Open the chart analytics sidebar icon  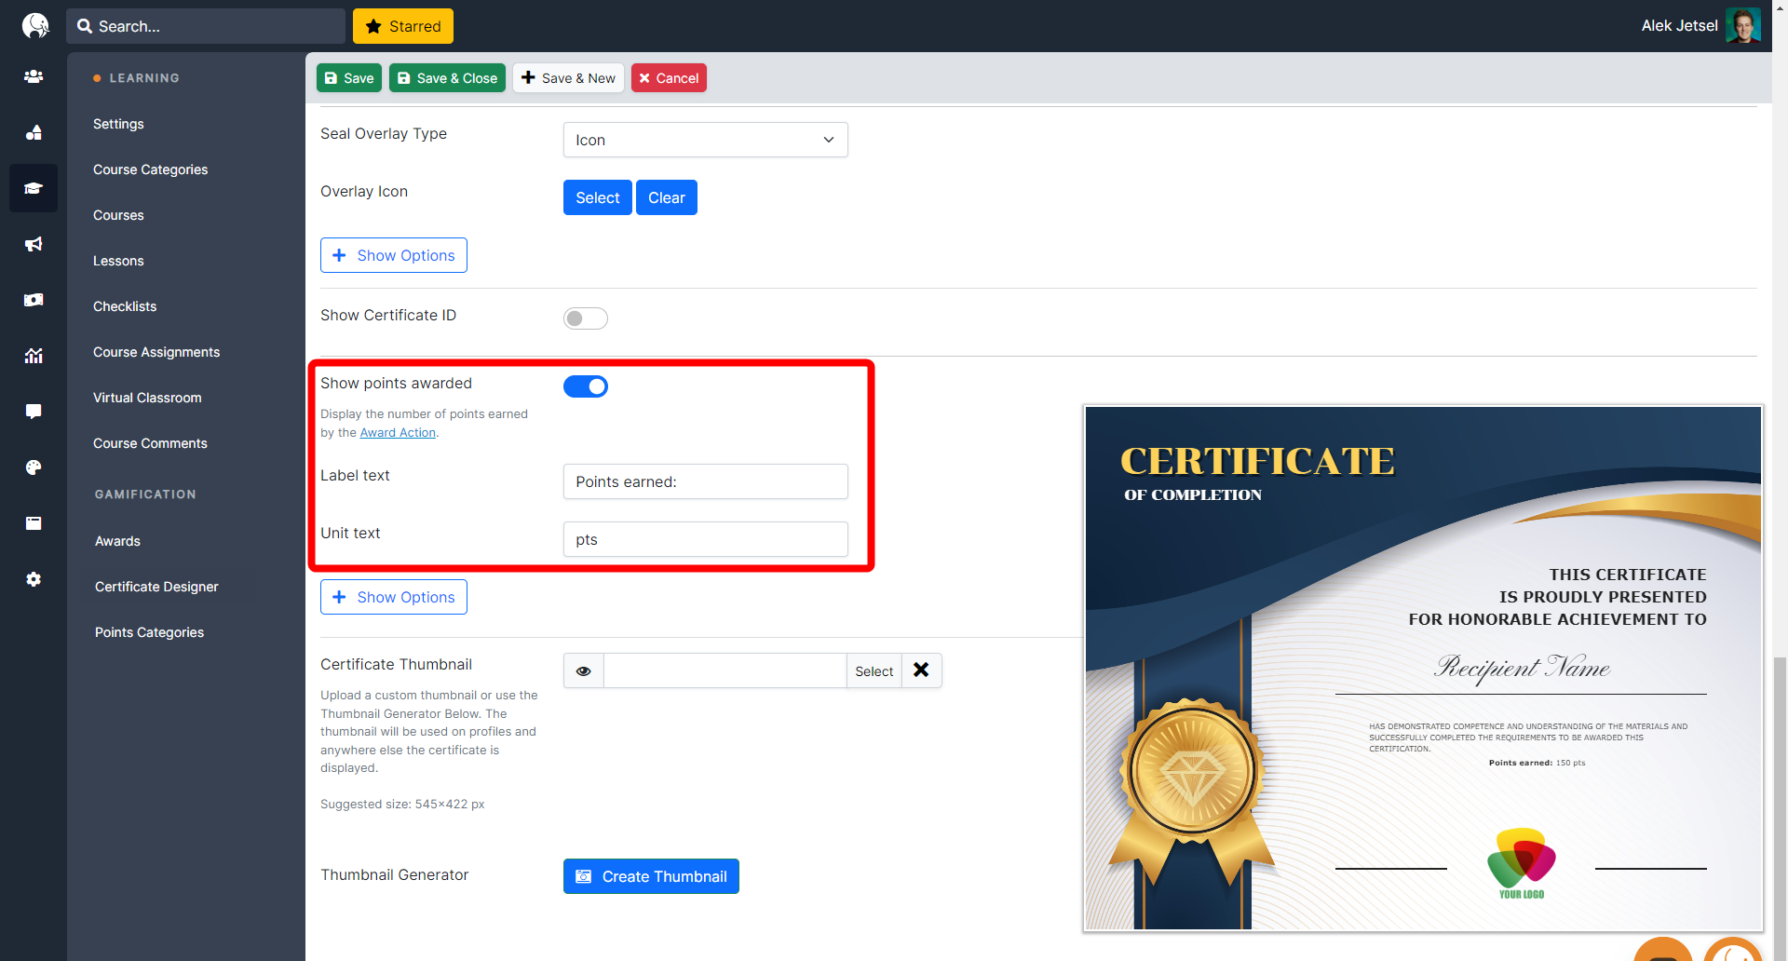point(34,356)
